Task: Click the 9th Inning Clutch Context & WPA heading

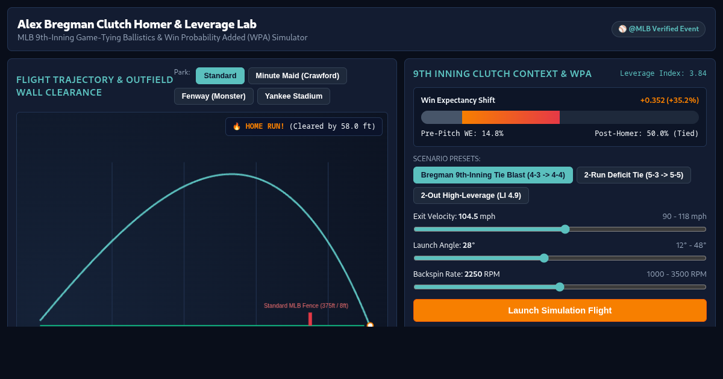Action: point(502,73)
